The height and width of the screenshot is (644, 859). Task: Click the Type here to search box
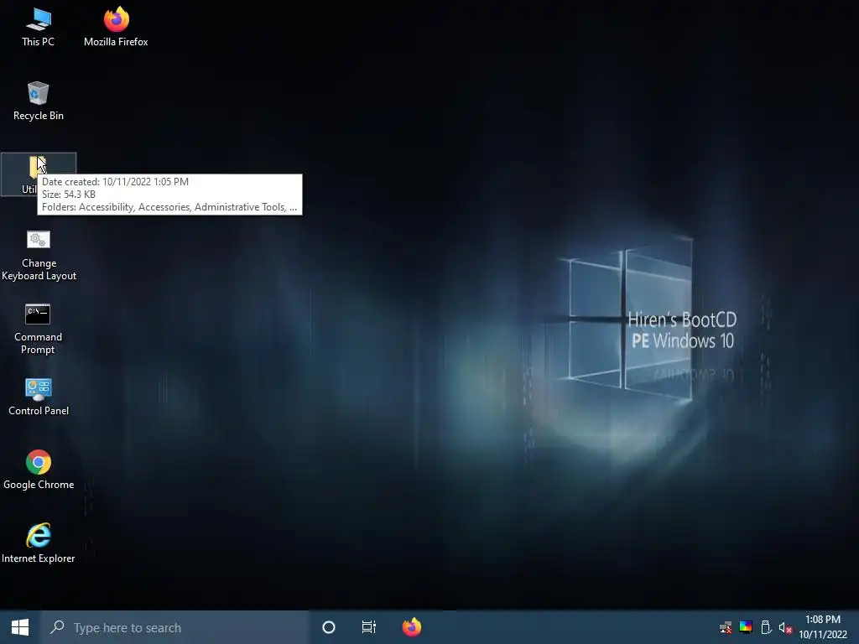click(174, 627)
